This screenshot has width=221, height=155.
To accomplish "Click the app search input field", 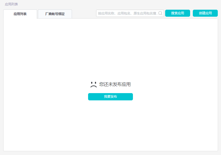I will tap(126, 13).
